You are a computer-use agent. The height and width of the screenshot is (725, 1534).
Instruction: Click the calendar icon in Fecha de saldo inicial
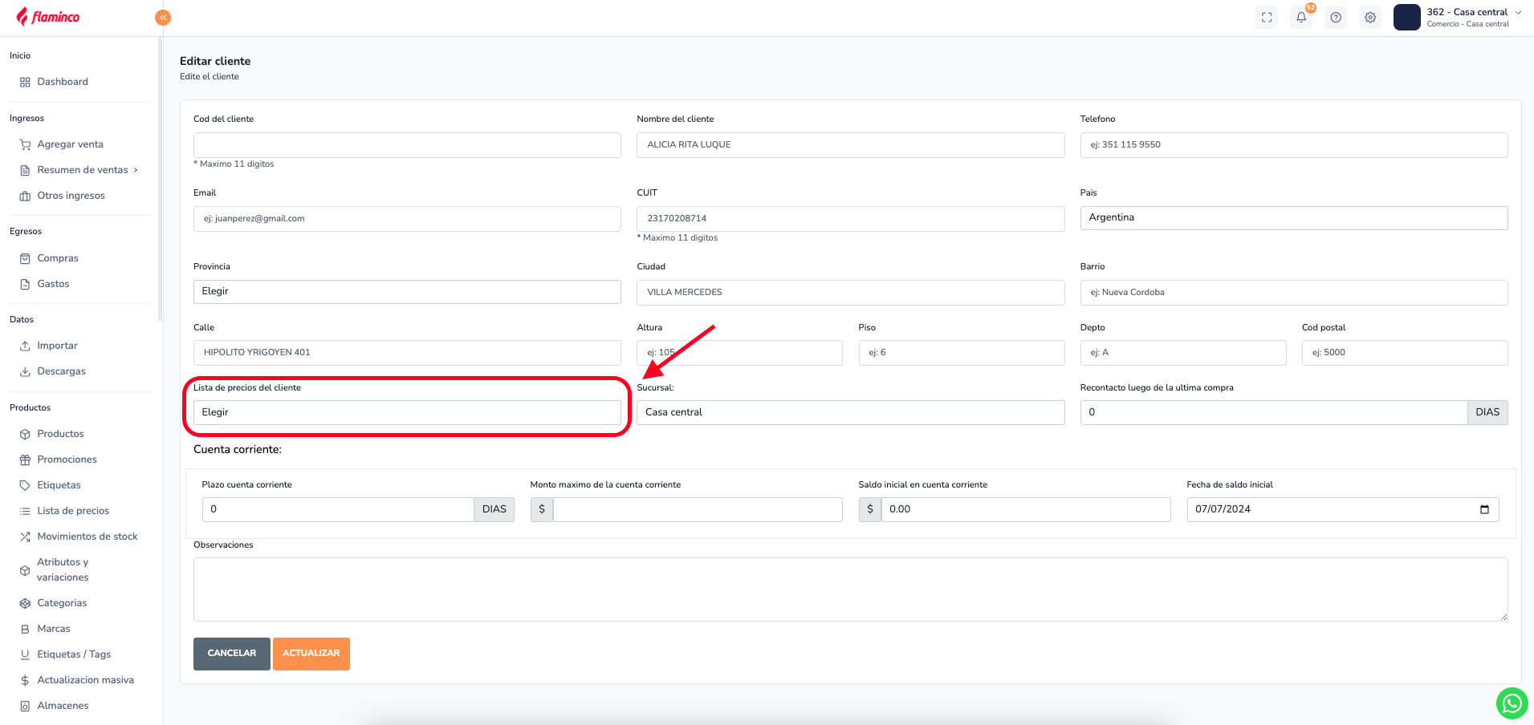(1484, 509)
